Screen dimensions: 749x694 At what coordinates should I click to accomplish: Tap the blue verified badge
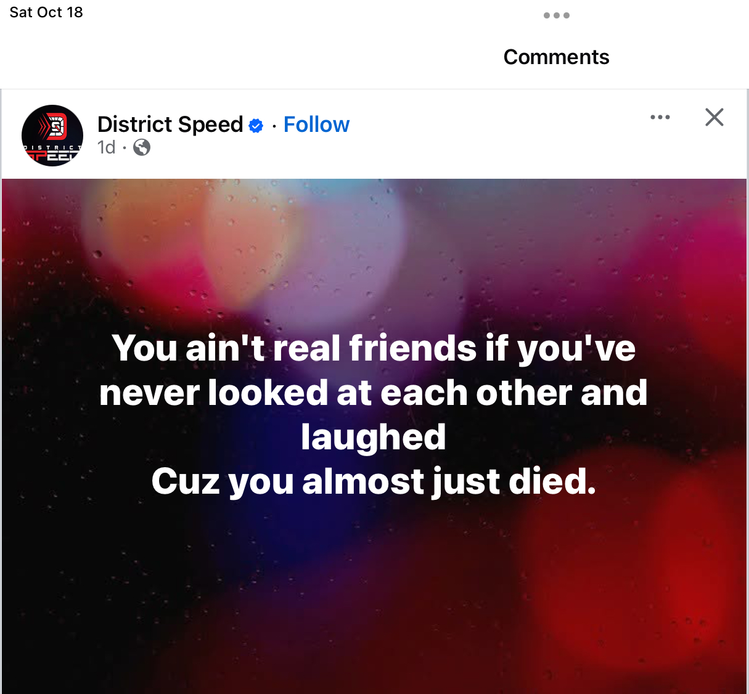256,126
